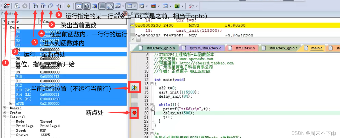Click the Register column header
The image size is (340, 138).
(x=20, y=22)
